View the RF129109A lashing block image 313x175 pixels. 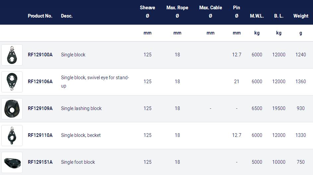tap(12, 109)
